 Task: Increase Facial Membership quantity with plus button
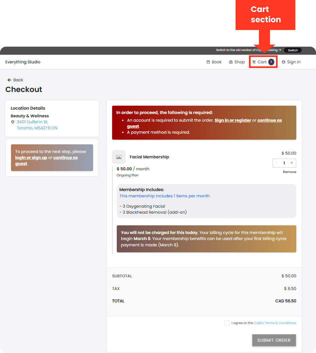(292, 163)
